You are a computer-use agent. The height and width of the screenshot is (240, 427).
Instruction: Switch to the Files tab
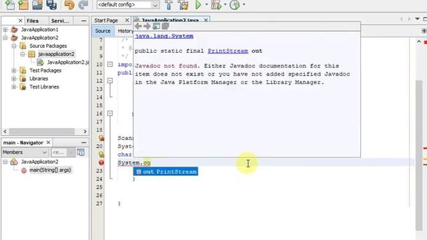pos(33,21)
